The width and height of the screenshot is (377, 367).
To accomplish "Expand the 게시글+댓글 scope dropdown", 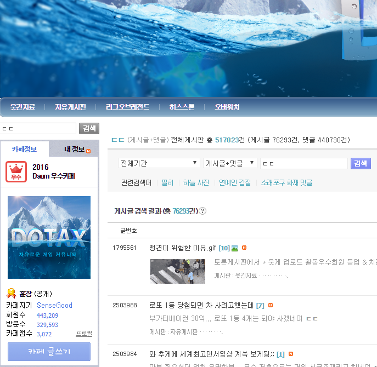I will pos(230,163).
